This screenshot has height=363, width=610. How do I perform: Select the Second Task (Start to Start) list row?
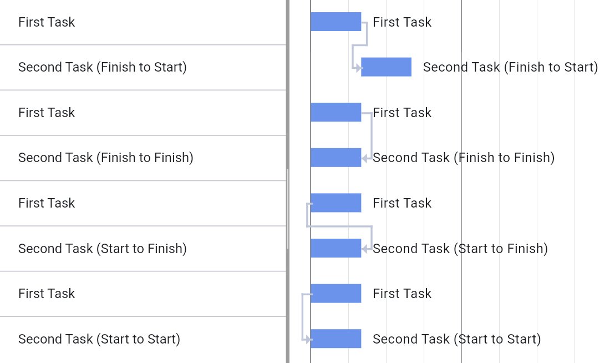click(x=99, y=339)
